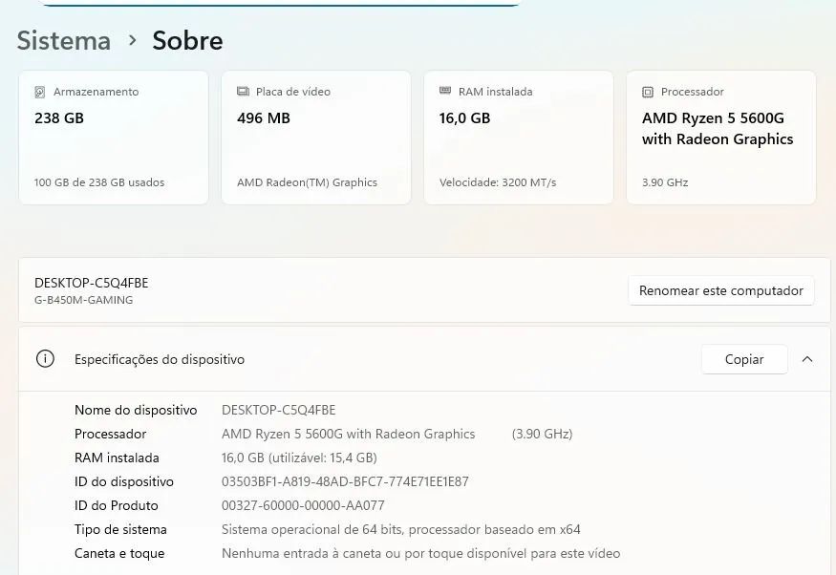This screenshot has height=575, width=836.
Task: Click the ID do Produto value 00327-60000
Action: tap(303, 505)
